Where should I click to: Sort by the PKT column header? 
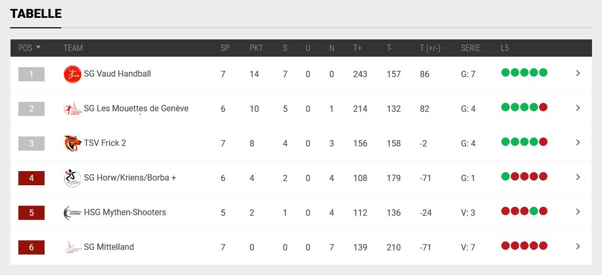point(256,48)
